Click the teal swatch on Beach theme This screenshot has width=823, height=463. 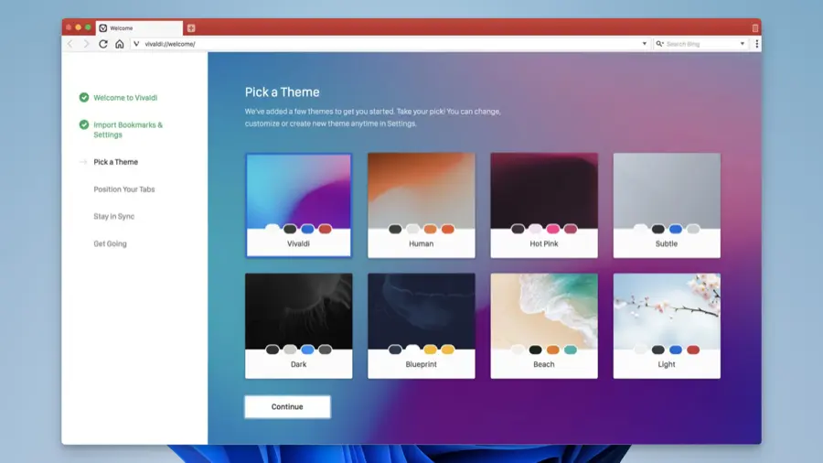pos(571,350)
